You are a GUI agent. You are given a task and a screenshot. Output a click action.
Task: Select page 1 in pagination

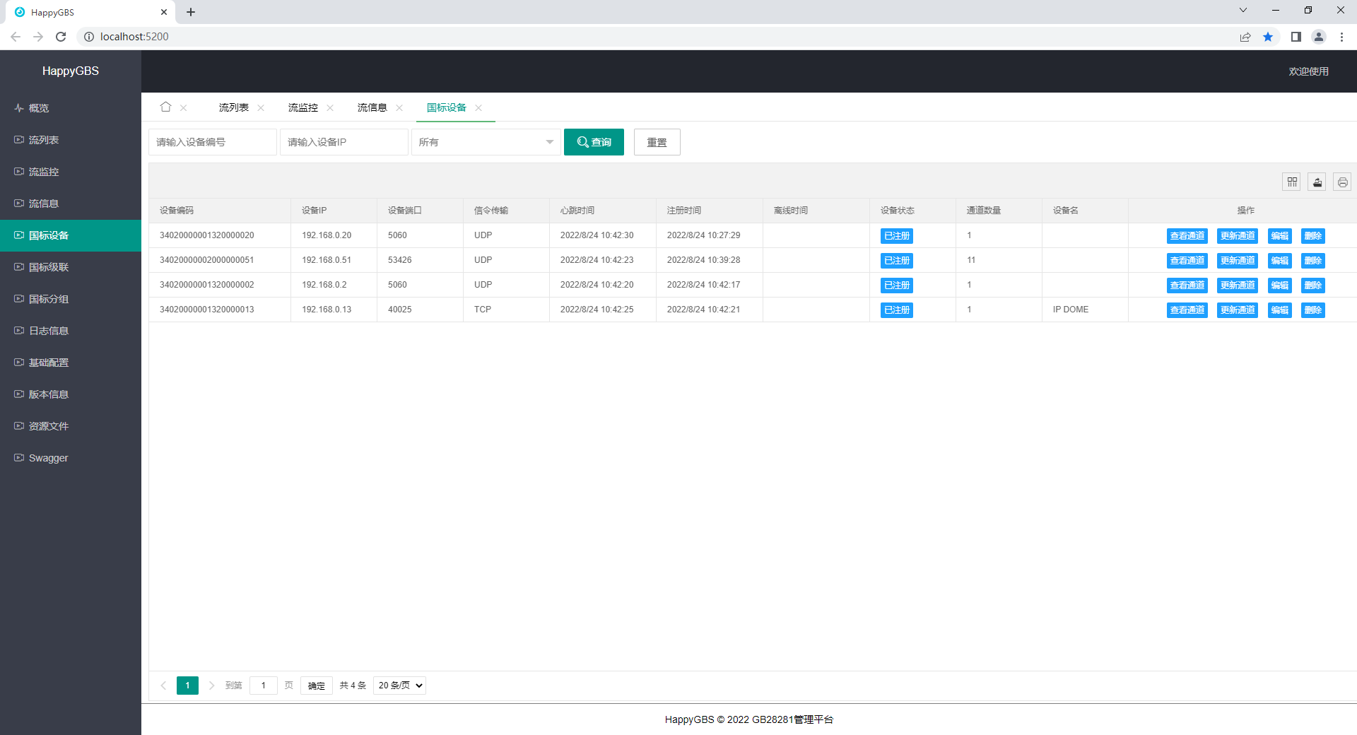pyautogui.click(x=187, y=686)
